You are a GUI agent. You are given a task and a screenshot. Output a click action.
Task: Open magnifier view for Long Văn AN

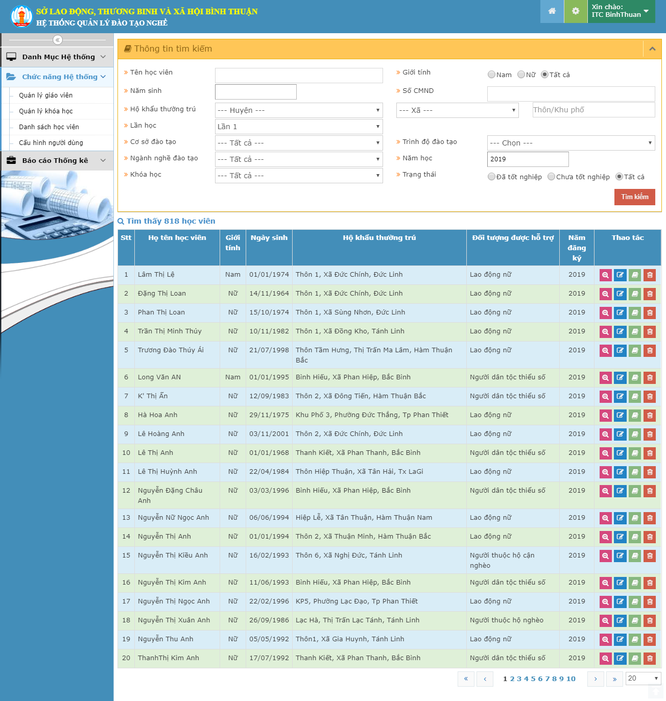(605, 378)
